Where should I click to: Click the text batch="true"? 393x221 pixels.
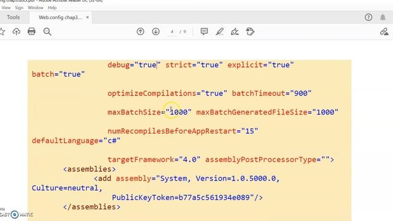(x=58, y=74)
